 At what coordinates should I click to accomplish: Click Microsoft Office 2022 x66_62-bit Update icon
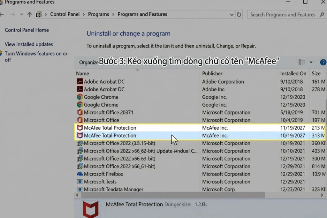pyautogui.click(x=80, y=151)
